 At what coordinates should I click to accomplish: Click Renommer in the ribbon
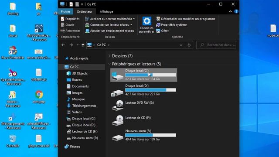pos(71,31)
